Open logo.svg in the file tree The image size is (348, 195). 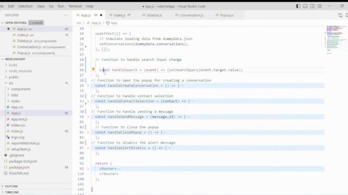click(x=18, y=137)
